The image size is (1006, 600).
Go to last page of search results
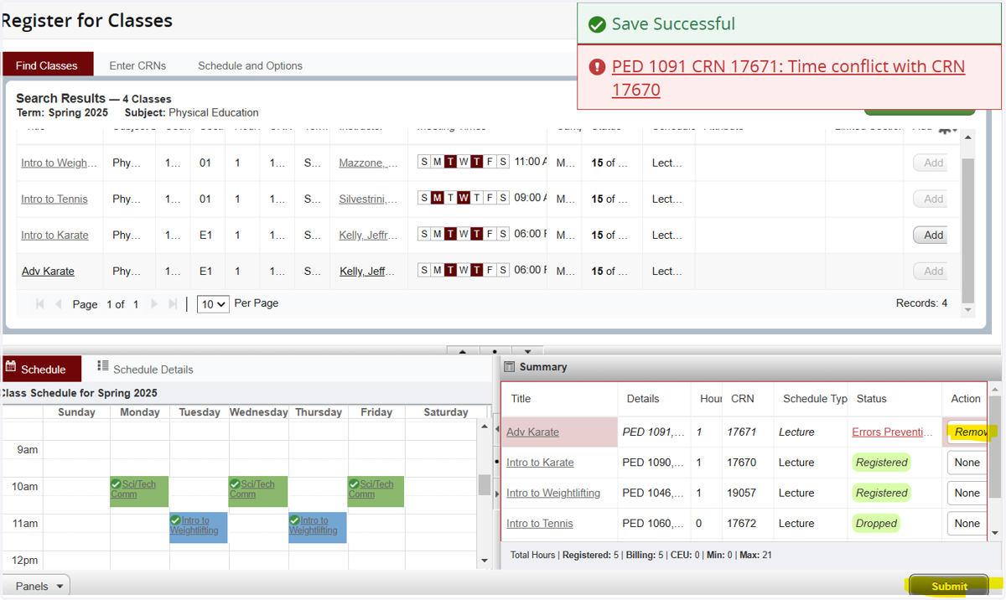(x=173, y=304)
